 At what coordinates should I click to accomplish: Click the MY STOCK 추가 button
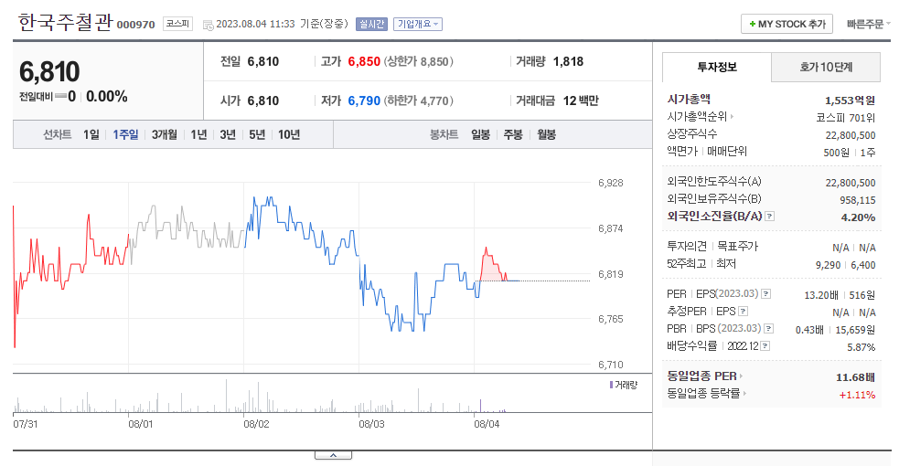click(787, 24)
